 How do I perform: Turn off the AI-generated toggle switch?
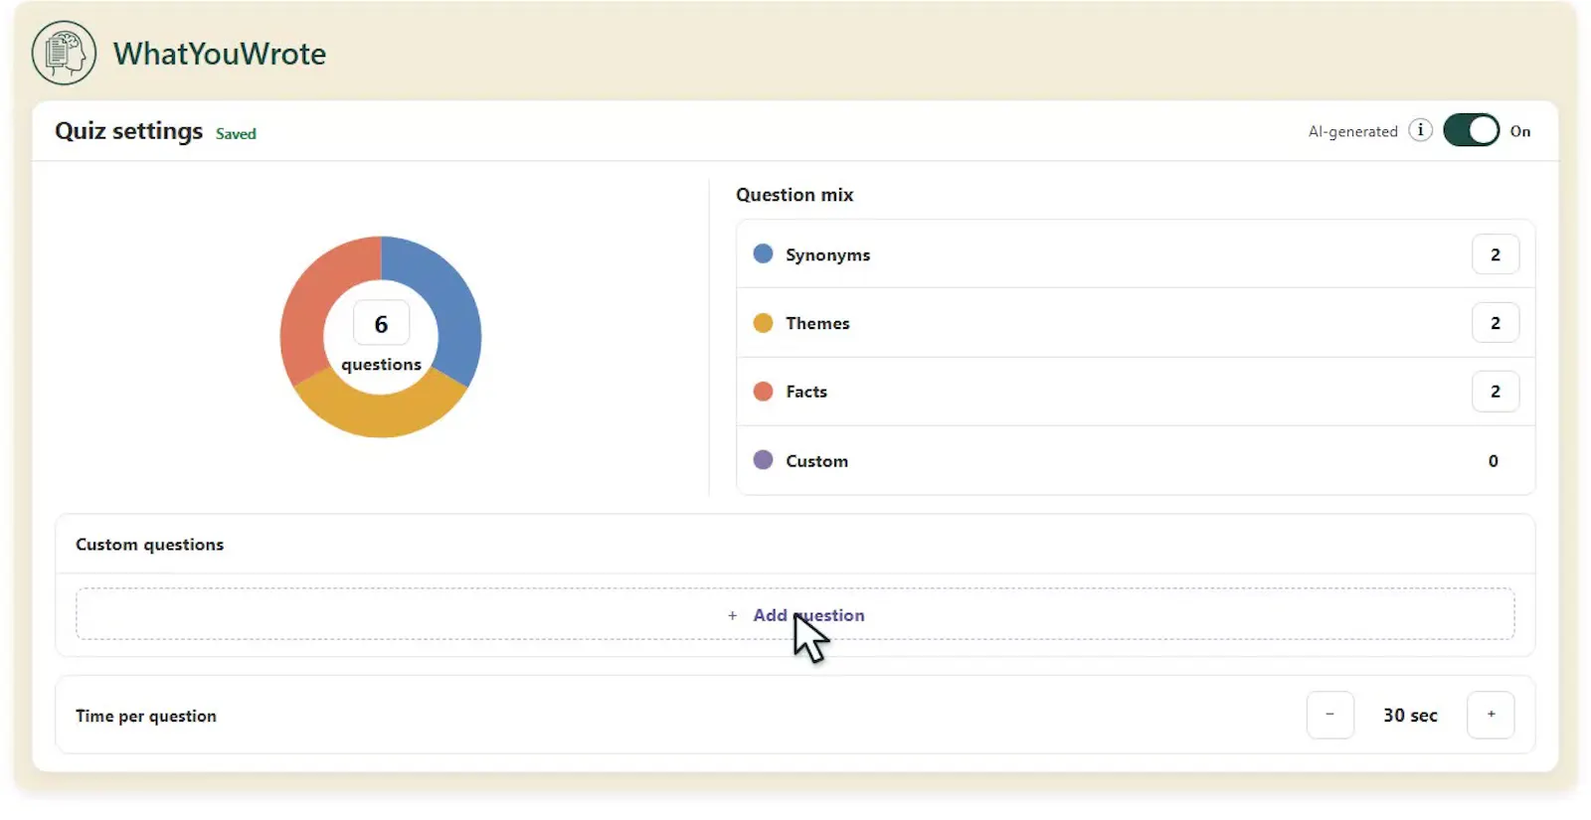click(1471, 130)
